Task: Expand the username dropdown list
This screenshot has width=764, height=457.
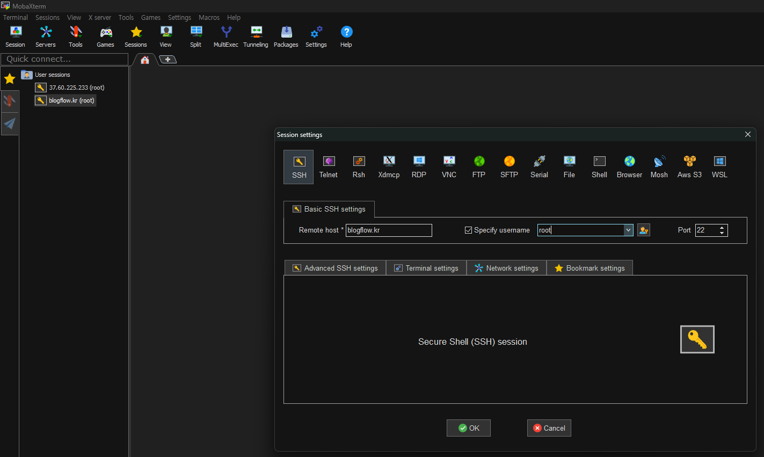Action: pyautogui.click(x=628, y=230)
